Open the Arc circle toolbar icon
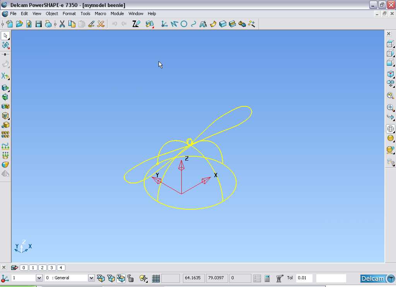The image size is (396, 287). point(184,24)
